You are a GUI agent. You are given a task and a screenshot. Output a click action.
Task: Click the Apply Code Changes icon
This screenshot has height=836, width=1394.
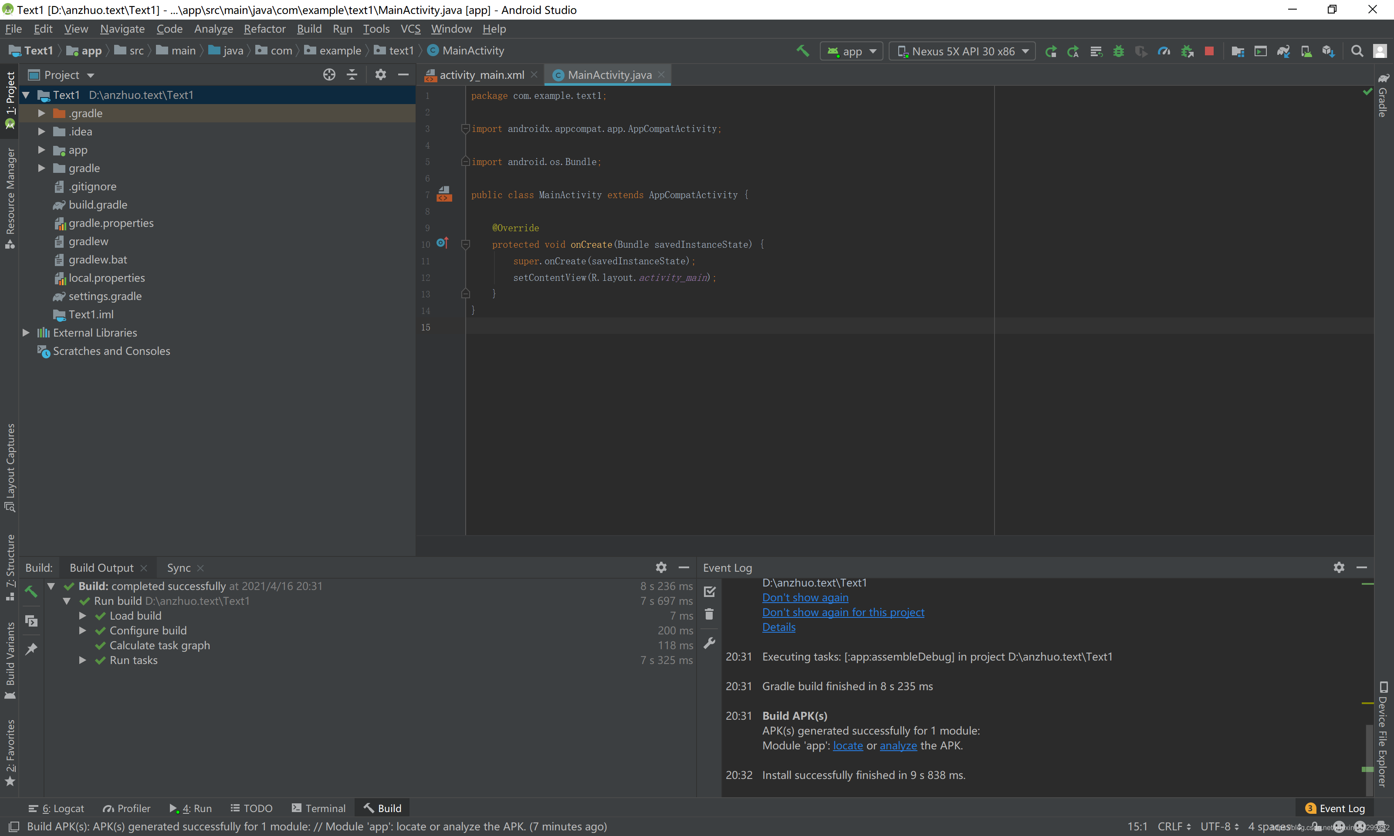point(1096,51)
